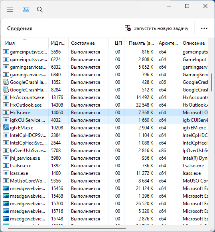Select LsaIso.exe process name
Viewport: 215px width, 232px height.
pos(21,166)
